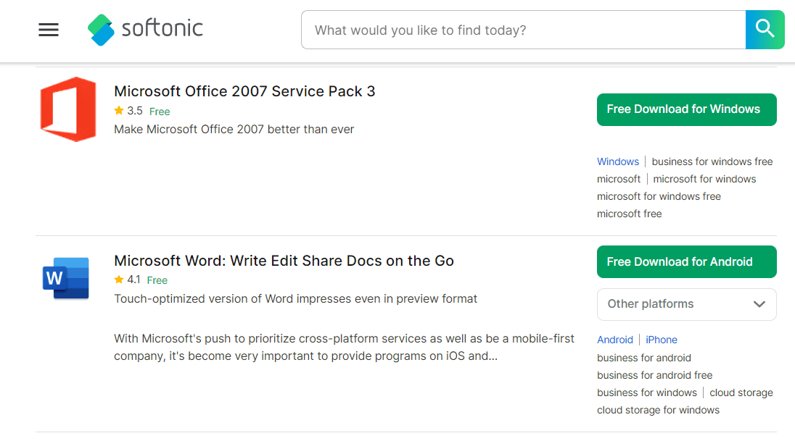
Task: Open Microsoft Office 2007 Service Pack 3 page
Action: coord(244,91)
